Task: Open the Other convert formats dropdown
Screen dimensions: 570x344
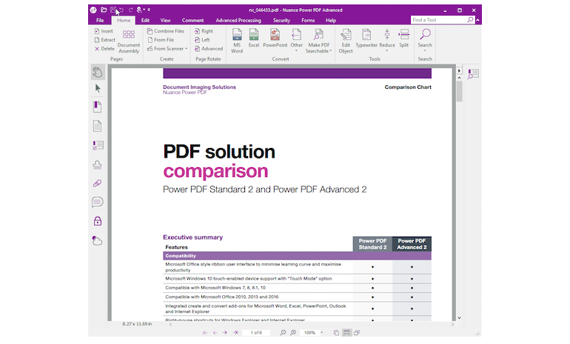Action: 297,50
